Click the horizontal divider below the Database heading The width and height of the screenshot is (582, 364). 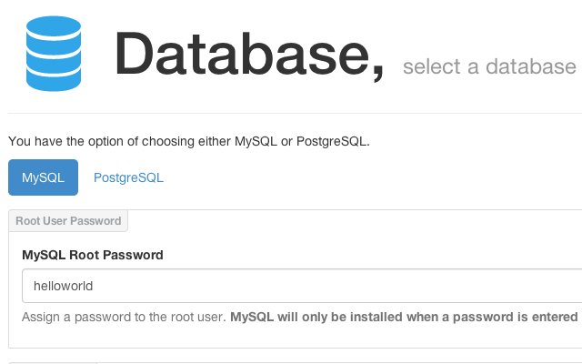[295, 113]
